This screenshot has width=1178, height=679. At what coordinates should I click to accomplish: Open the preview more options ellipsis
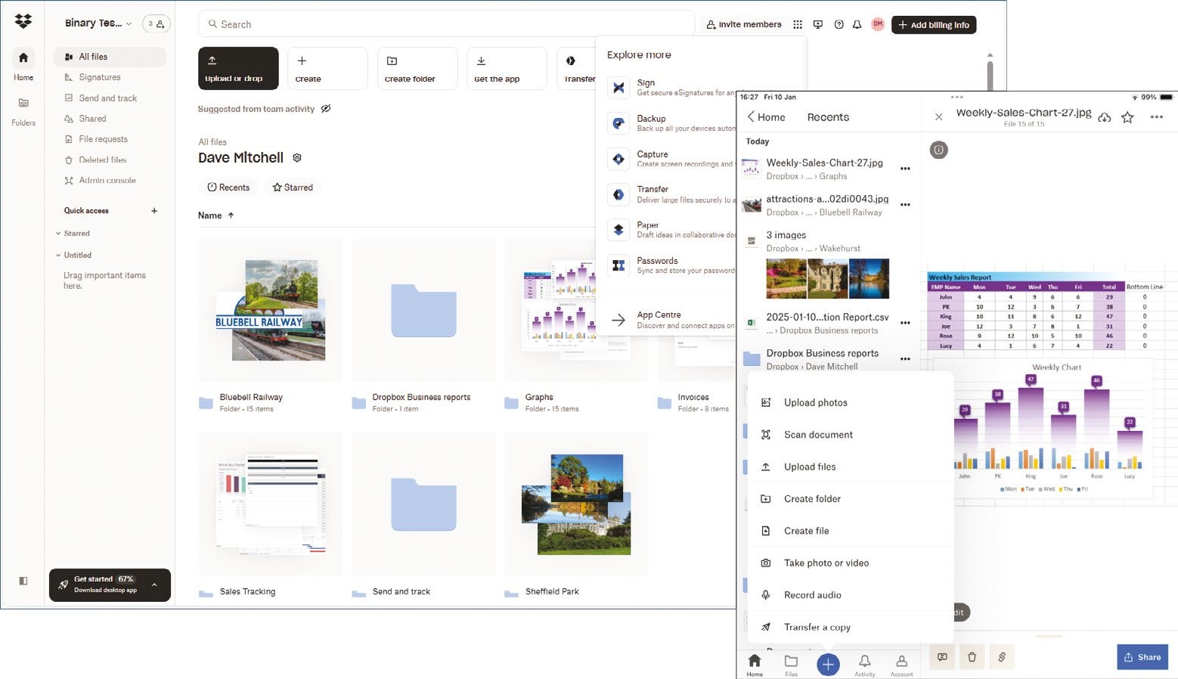tap(1156, 117)
